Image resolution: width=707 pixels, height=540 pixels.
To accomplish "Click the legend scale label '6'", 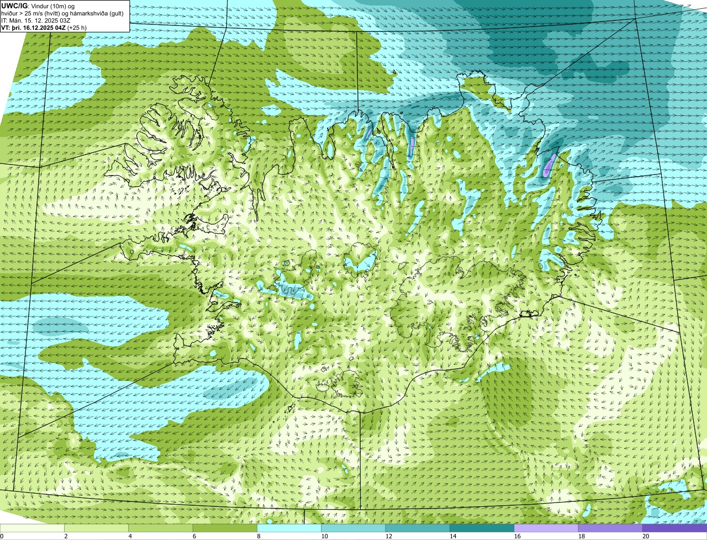I will pos(194,536).
